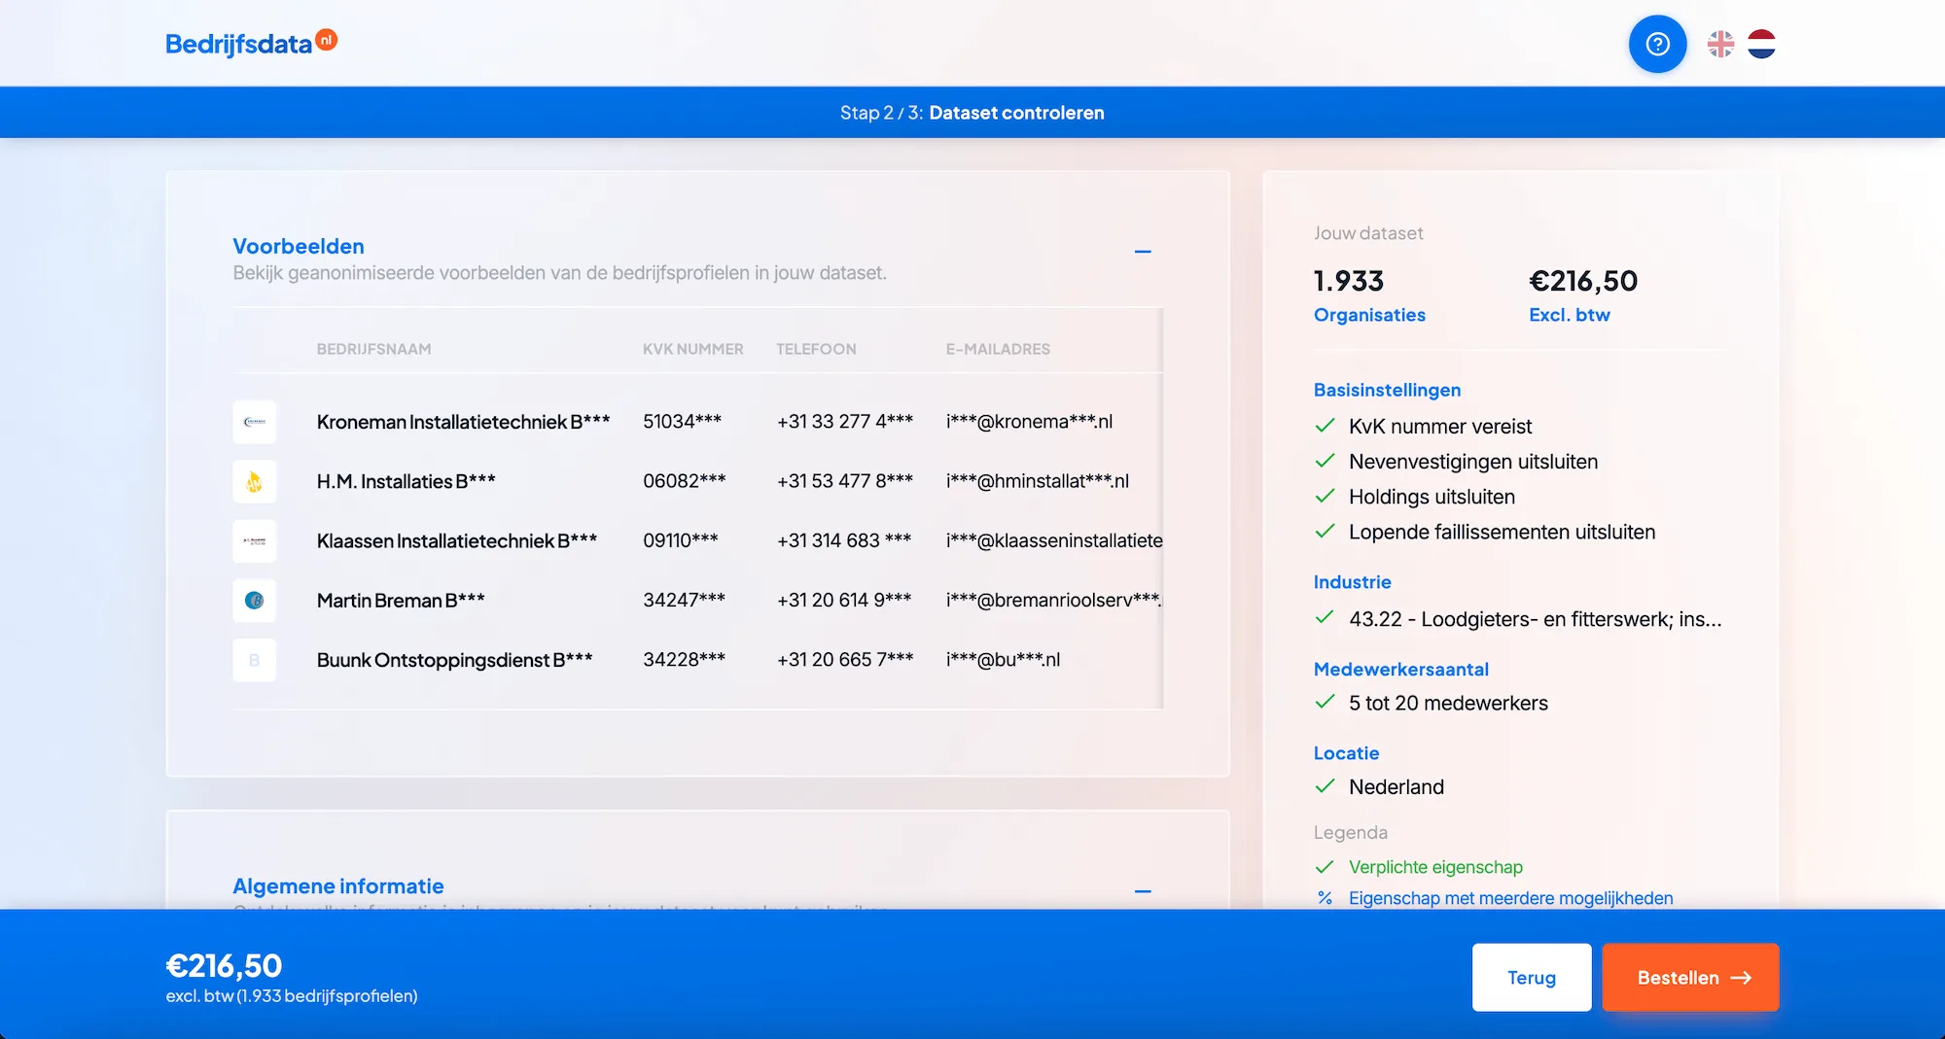Click Kroneman Installatietechniek company logo

[255, 422]
